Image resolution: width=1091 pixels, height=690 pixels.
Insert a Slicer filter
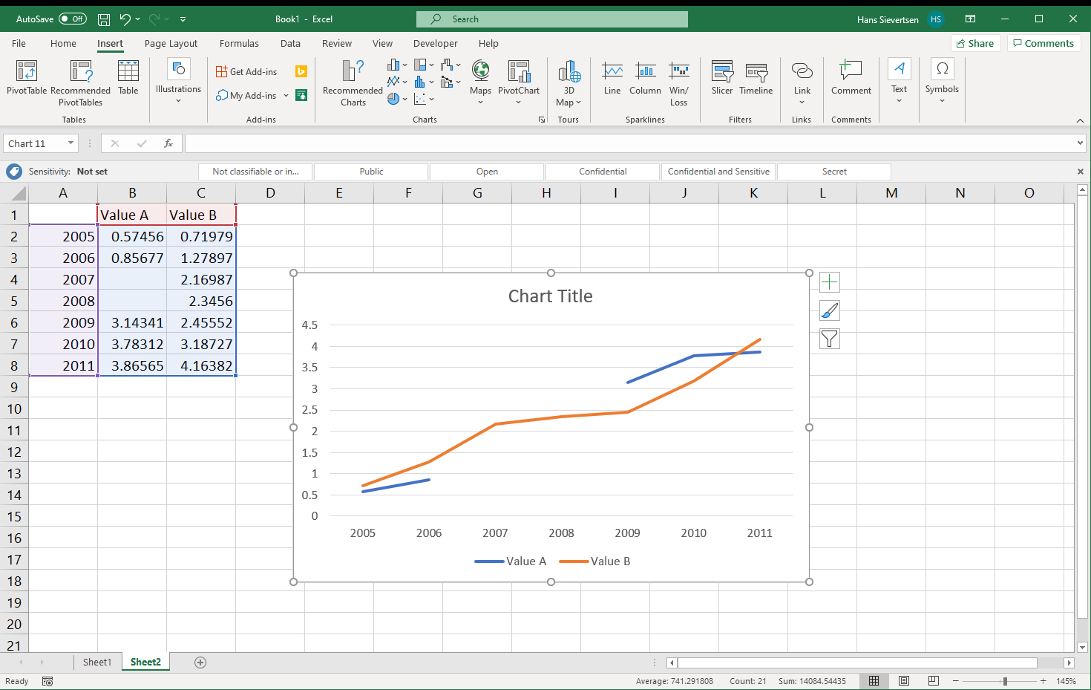tap(722, 78)
